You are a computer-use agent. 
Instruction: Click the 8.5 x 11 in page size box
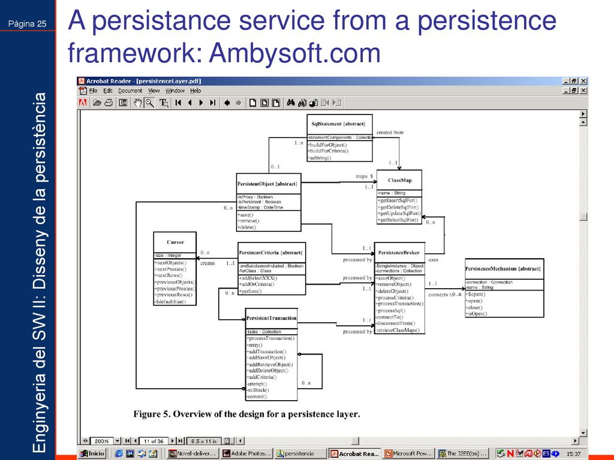click(204, 441)
